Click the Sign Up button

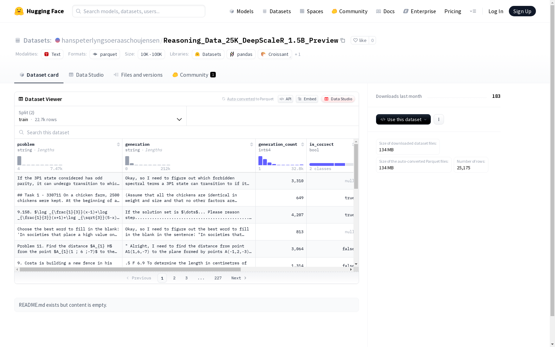[522, 11]
